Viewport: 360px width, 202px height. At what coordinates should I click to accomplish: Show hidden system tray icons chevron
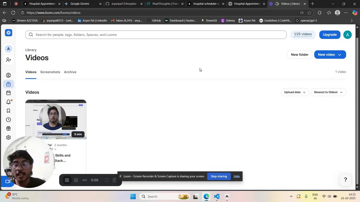291,197
